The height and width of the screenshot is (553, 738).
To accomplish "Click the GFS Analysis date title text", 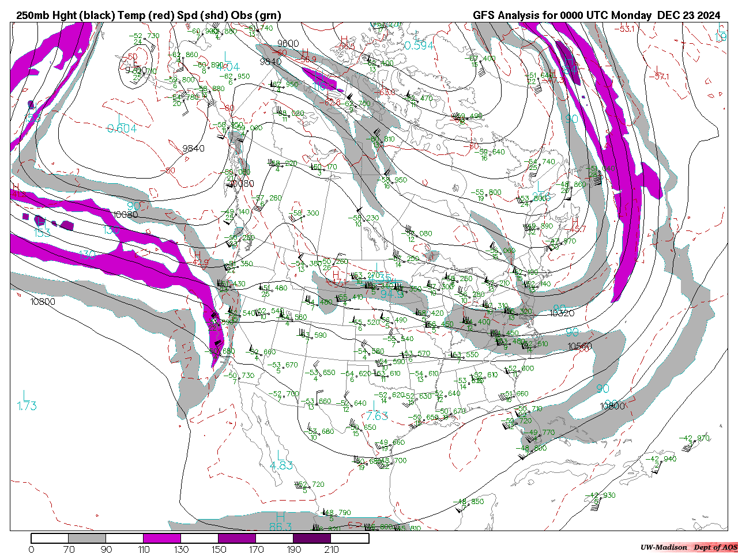I will pos(596,16).
